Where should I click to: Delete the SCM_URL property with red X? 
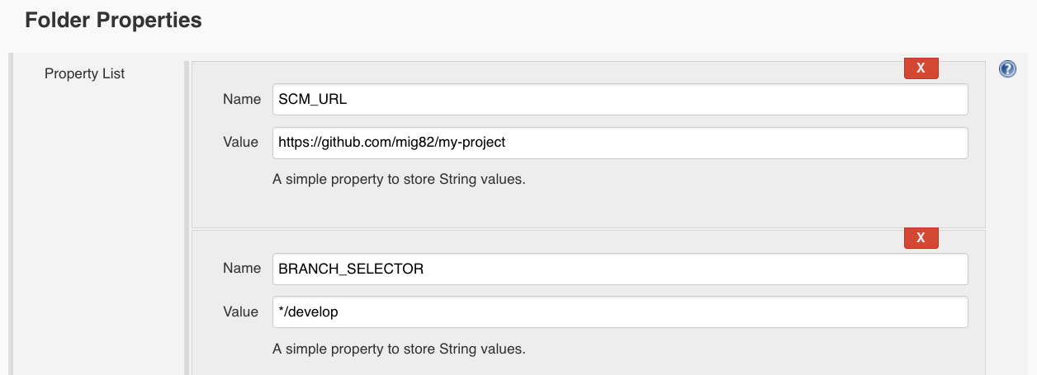pos(921,68)
